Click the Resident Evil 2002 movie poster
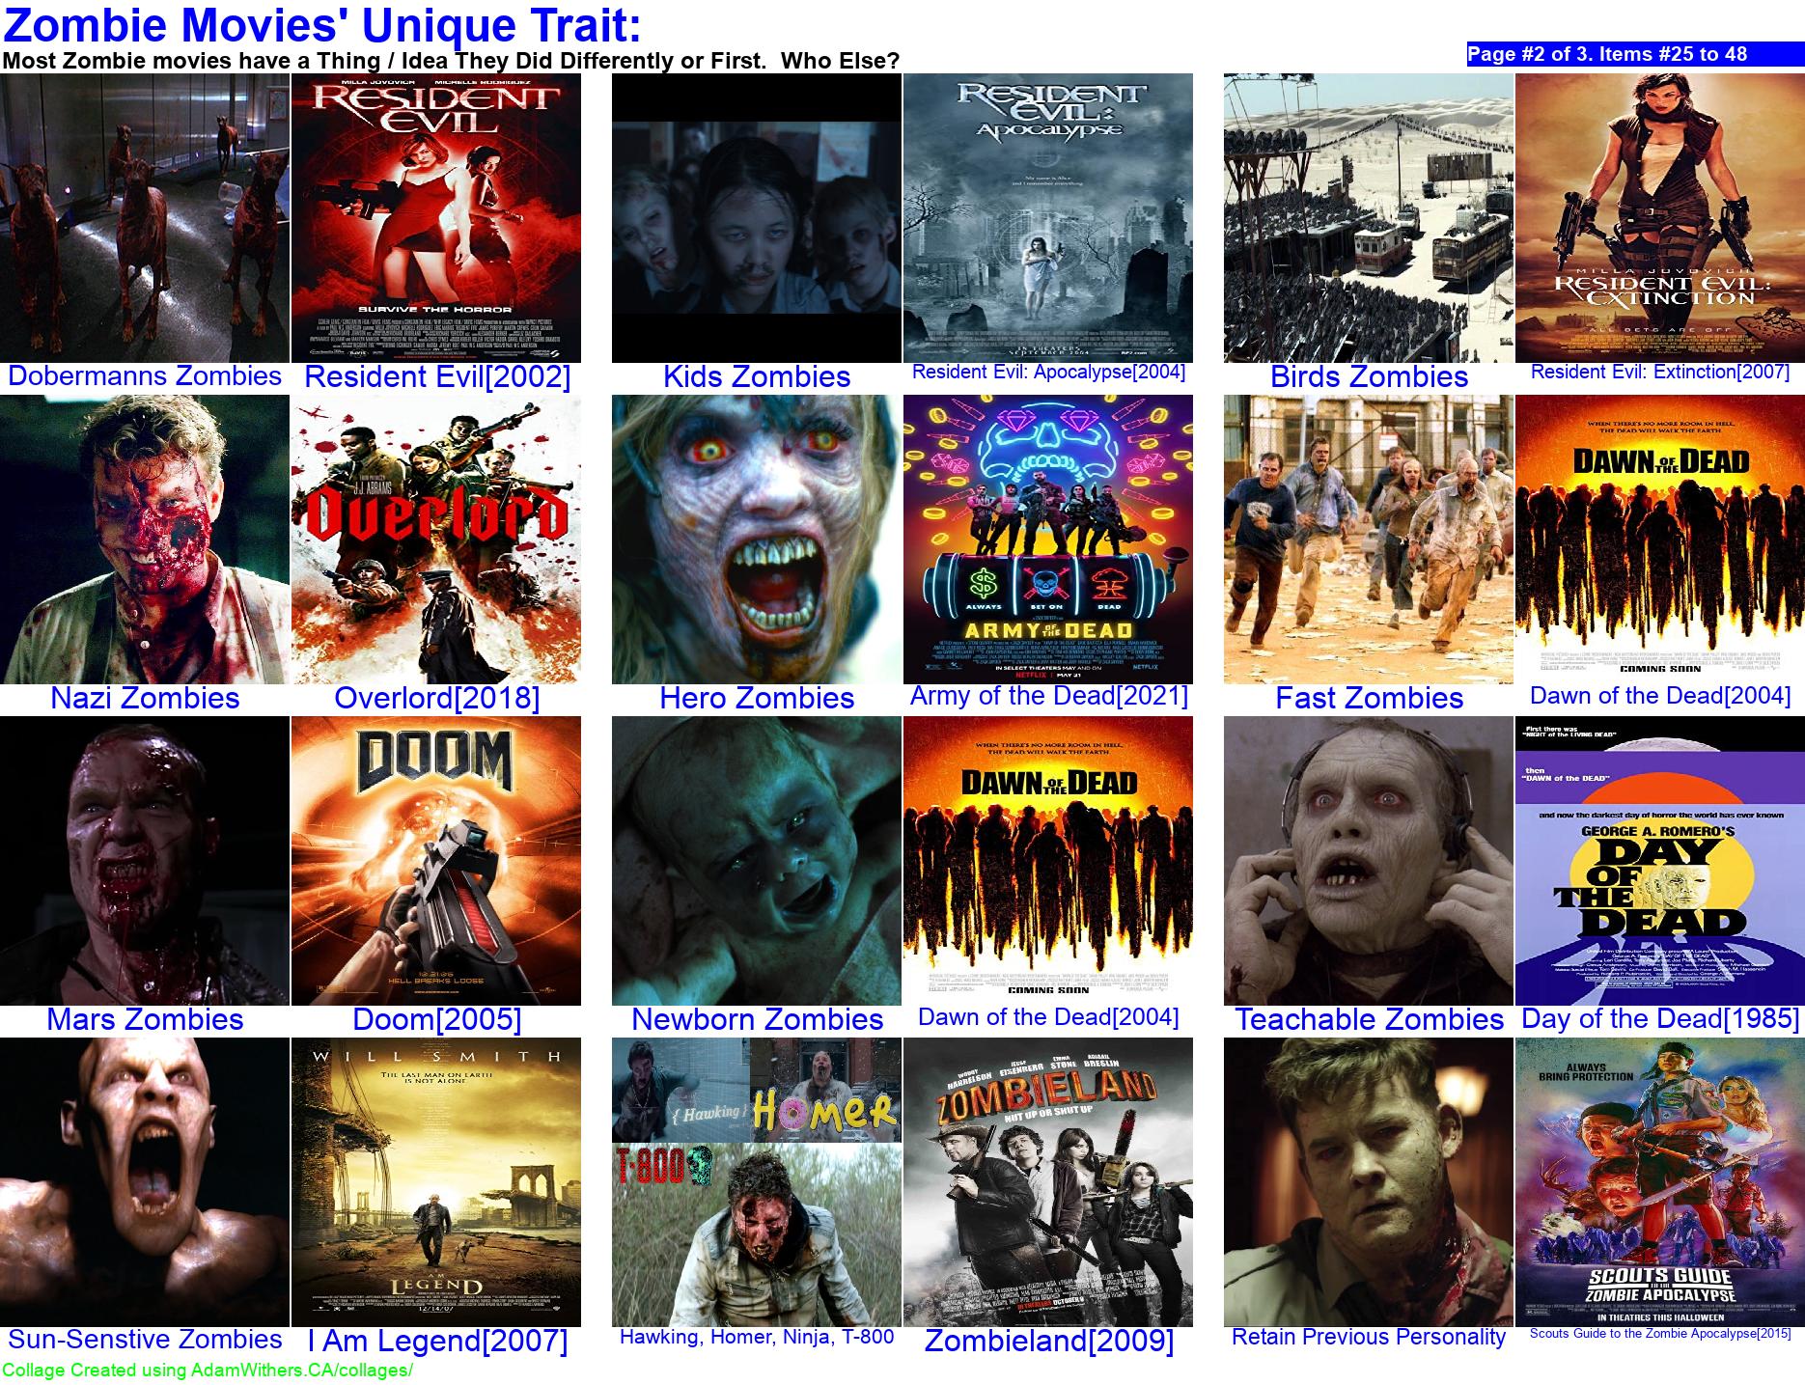Image resolution: width=1805 pixels, height=1385 pixels. pyautogui.click(x=436, y=218)
